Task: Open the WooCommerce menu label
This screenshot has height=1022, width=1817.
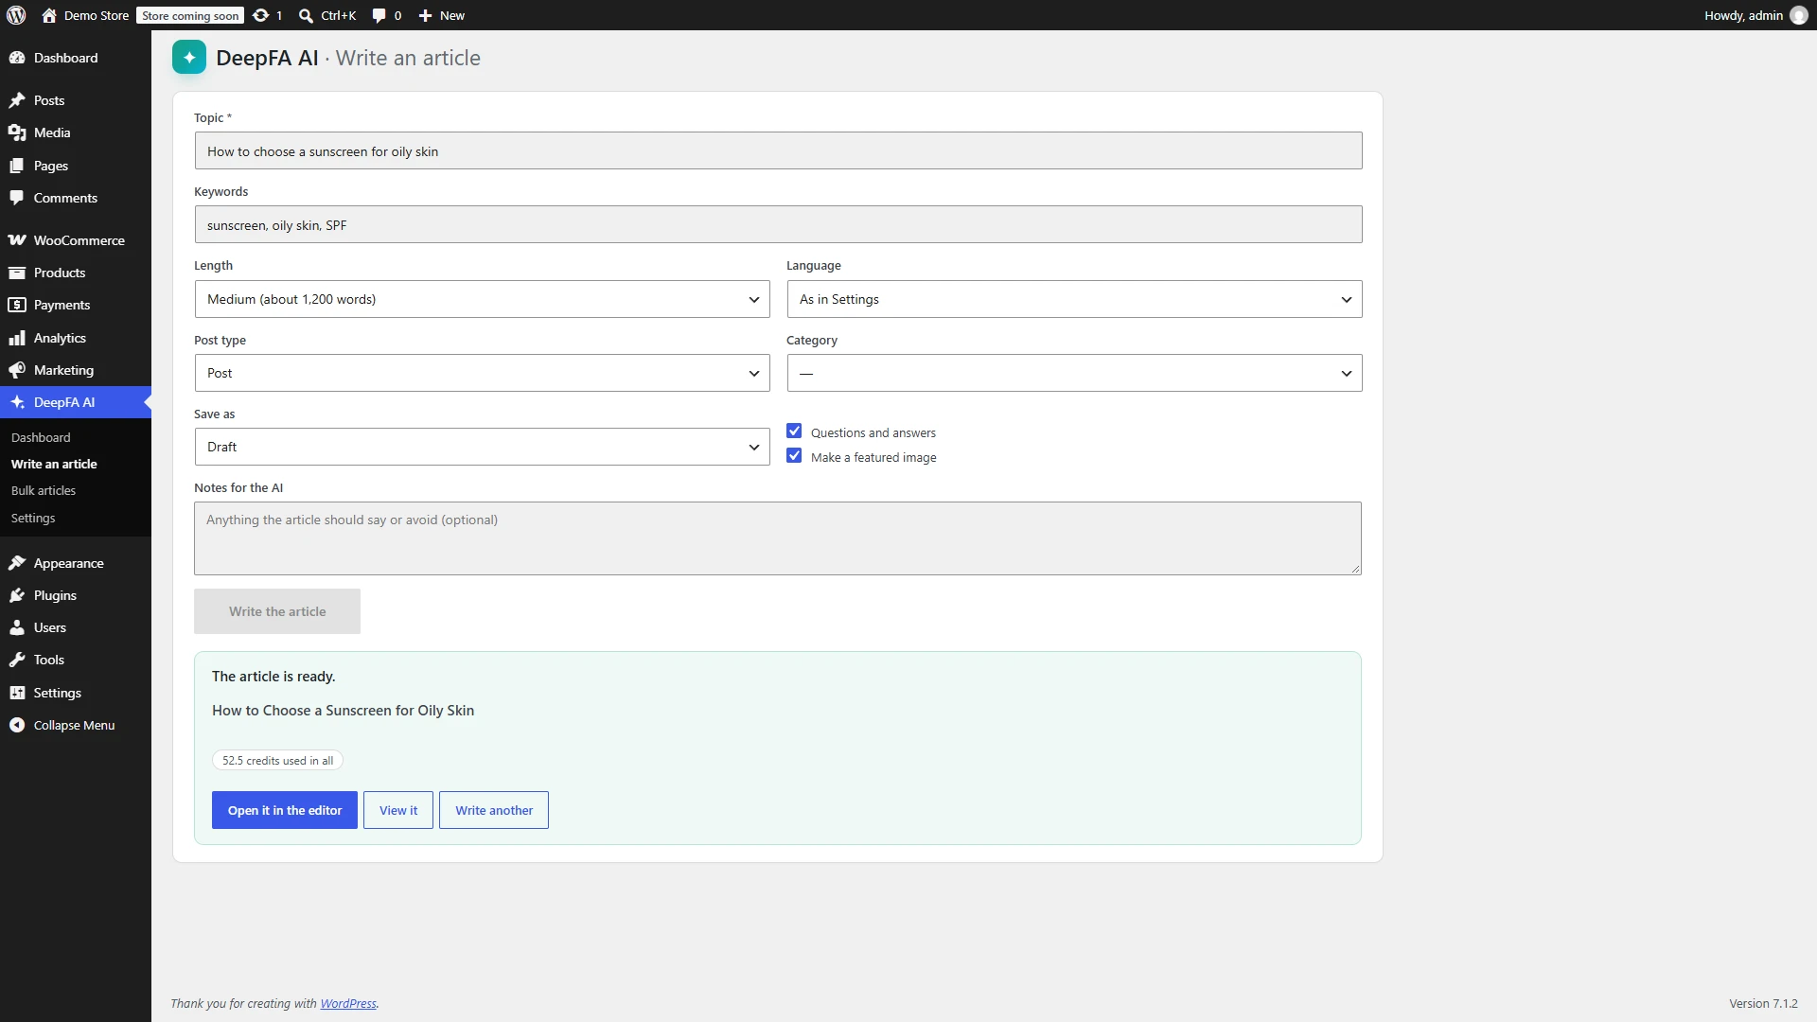Action: [79, 240]
